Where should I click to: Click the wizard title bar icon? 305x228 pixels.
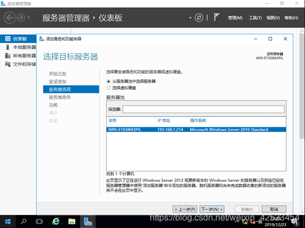pyautogui.click(x=42, y=39)
